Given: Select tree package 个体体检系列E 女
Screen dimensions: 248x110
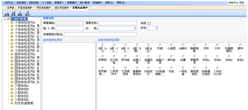Looking at the screenshot, I should (27, 51).
